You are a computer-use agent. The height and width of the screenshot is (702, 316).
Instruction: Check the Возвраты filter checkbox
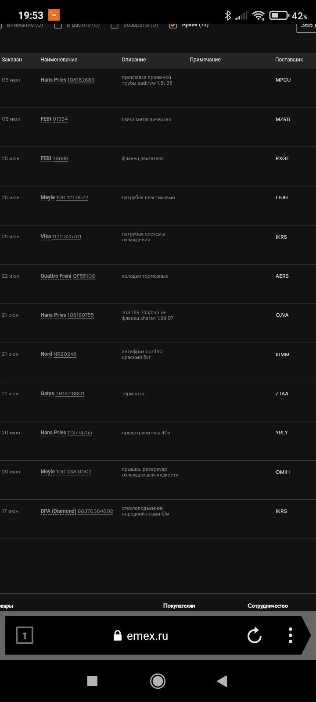[x=115, y=25]
